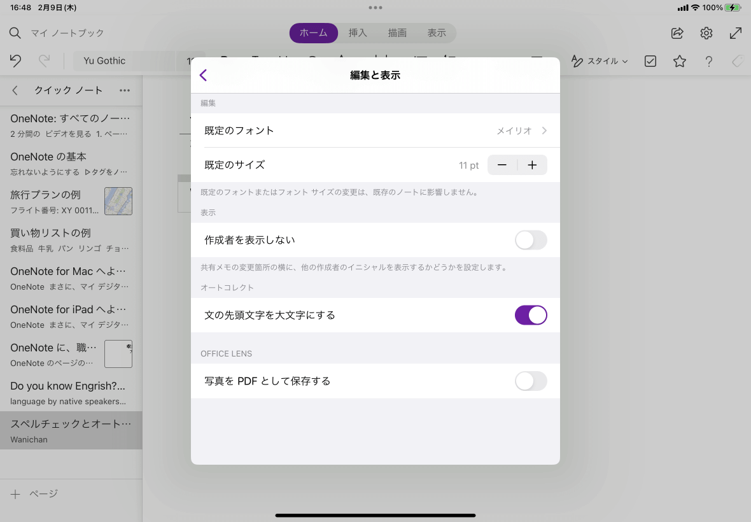
Task: Go back from 編集と表示 settings
Action: [204, 75]
